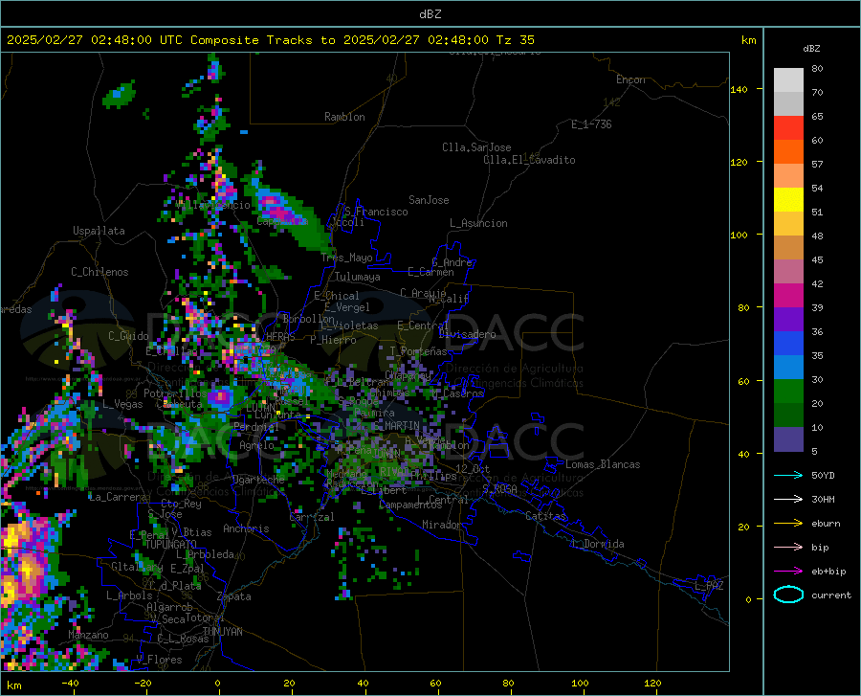861x696 pixels.
Task: Click the '120' tick on the bottom axis
Action: (652, 684)
